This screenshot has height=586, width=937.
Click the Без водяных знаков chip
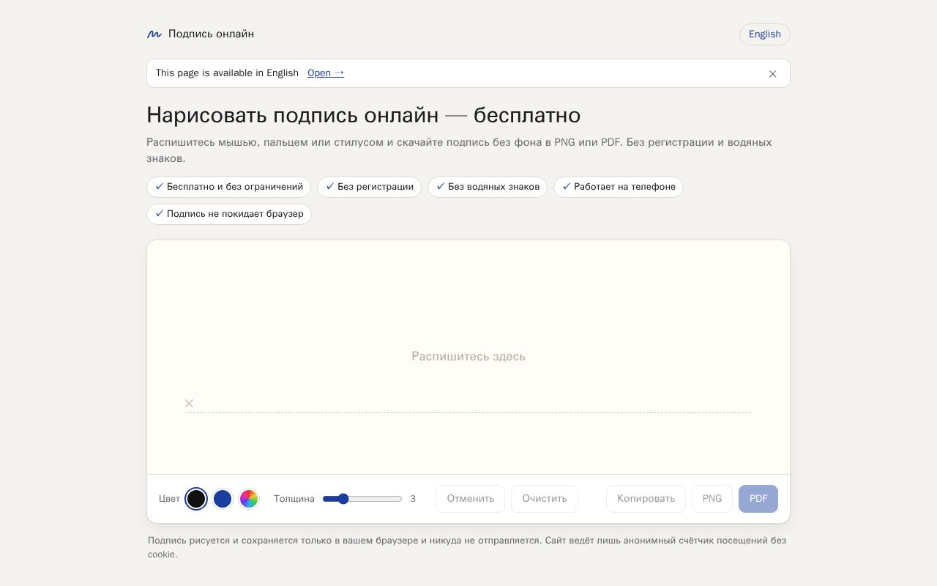tap(488, 187)
